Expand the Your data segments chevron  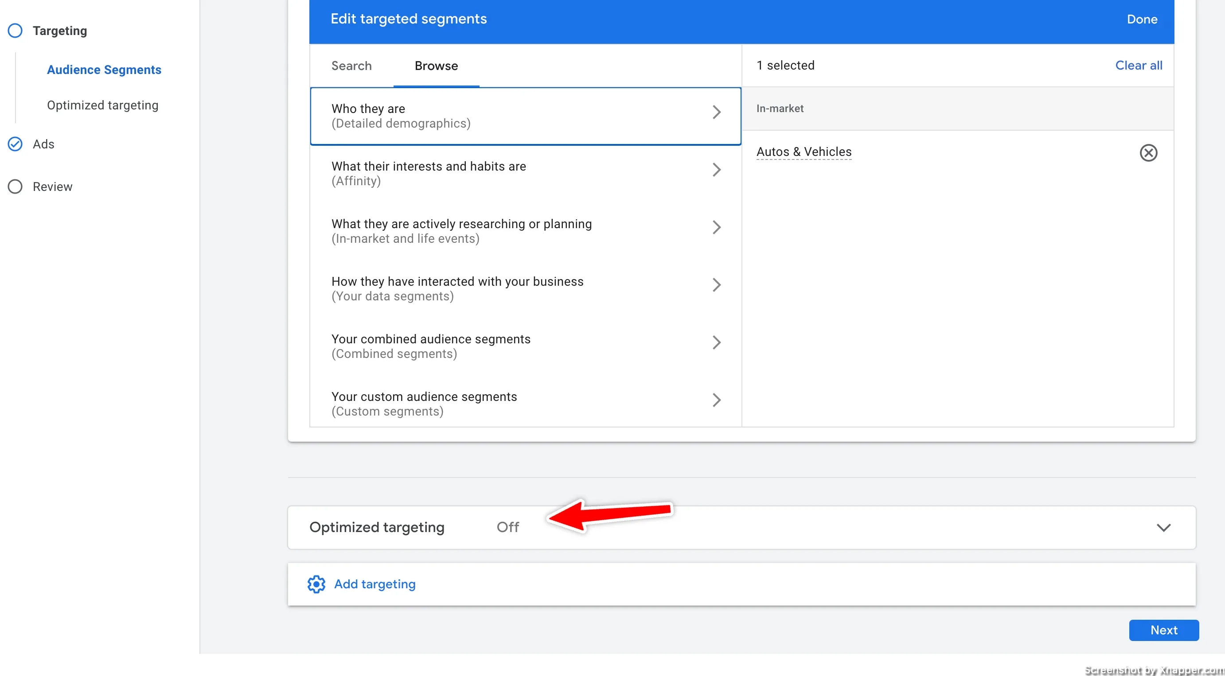(x=716, y=285)
